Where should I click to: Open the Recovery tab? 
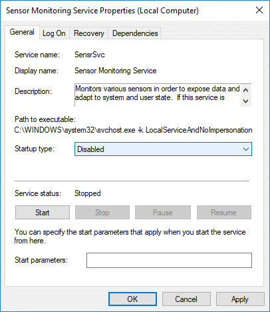point(89,33)
